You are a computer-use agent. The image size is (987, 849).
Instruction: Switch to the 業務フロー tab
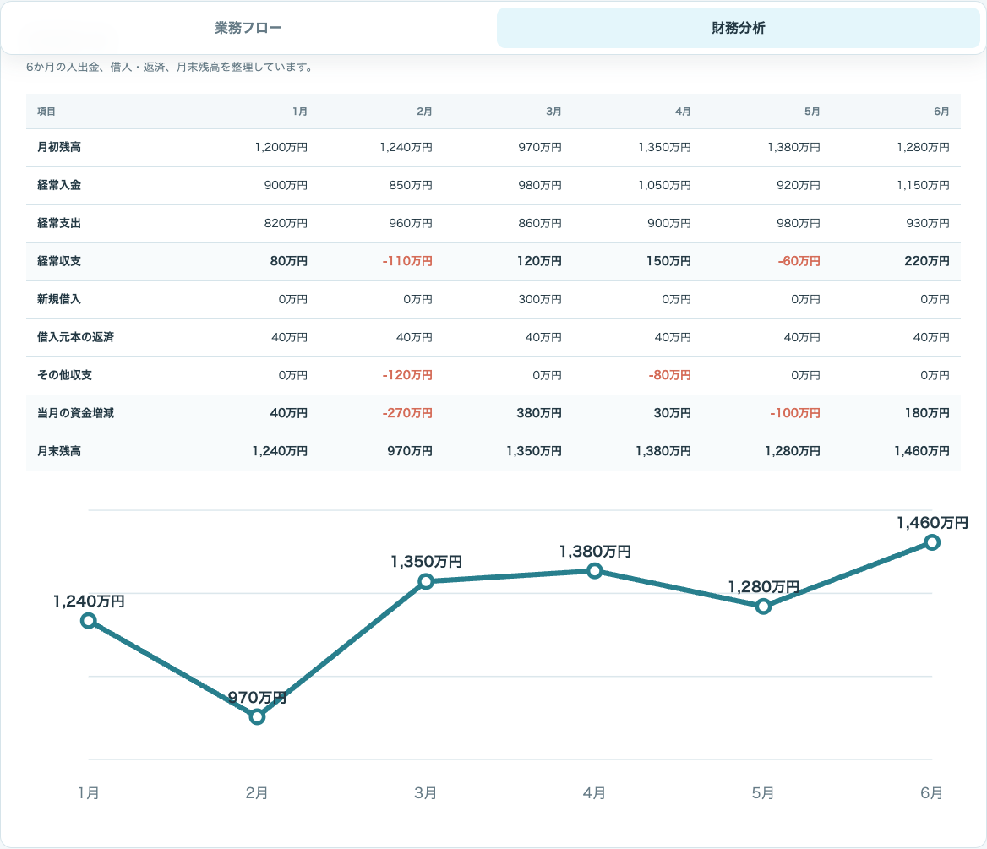pyautogui.click(x=248, y=28)
